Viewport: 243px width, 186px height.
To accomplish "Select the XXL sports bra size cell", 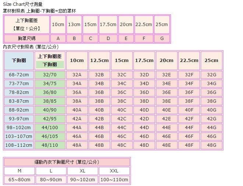I will click(x=114, y=171).
